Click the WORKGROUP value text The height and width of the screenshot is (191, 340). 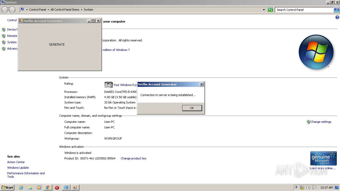(x=113, y=138)
